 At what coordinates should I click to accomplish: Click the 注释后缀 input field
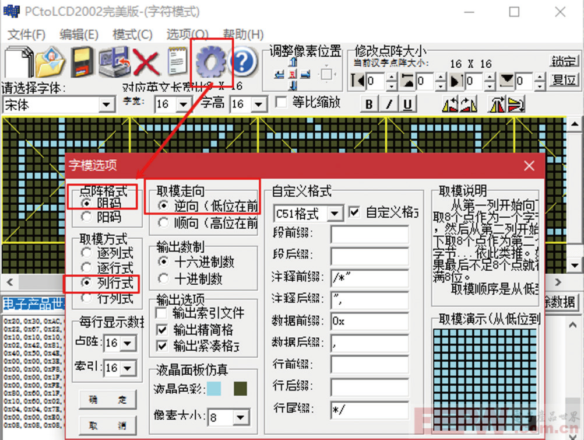[x=369, y=299]
